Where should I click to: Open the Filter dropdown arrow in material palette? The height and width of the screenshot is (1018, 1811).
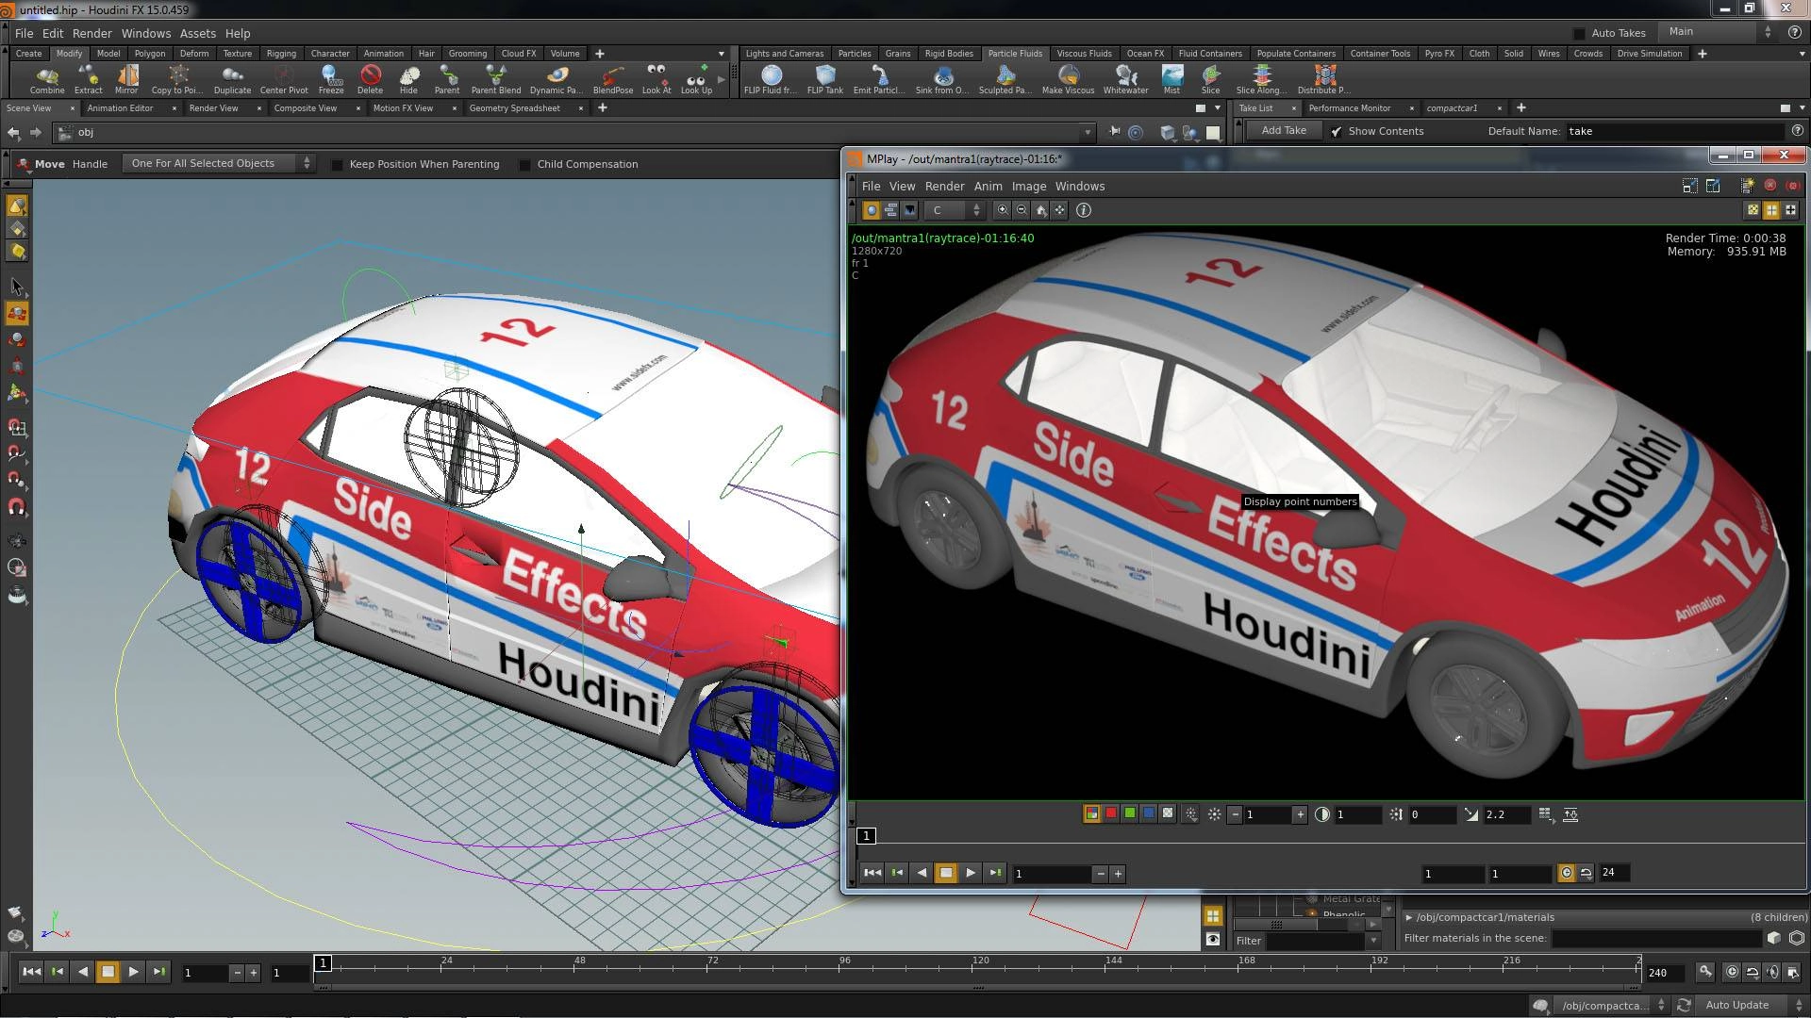1373,941
